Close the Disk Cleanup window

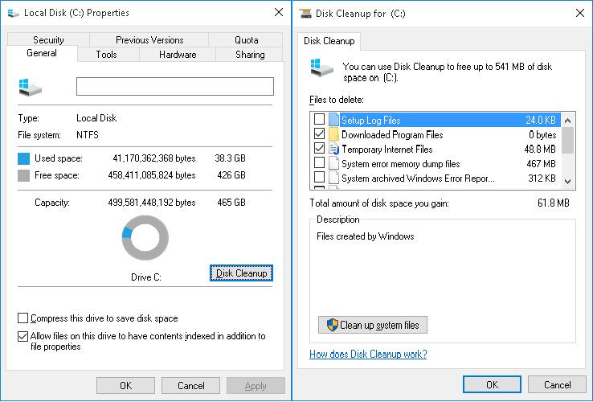[x=580, y=13]
